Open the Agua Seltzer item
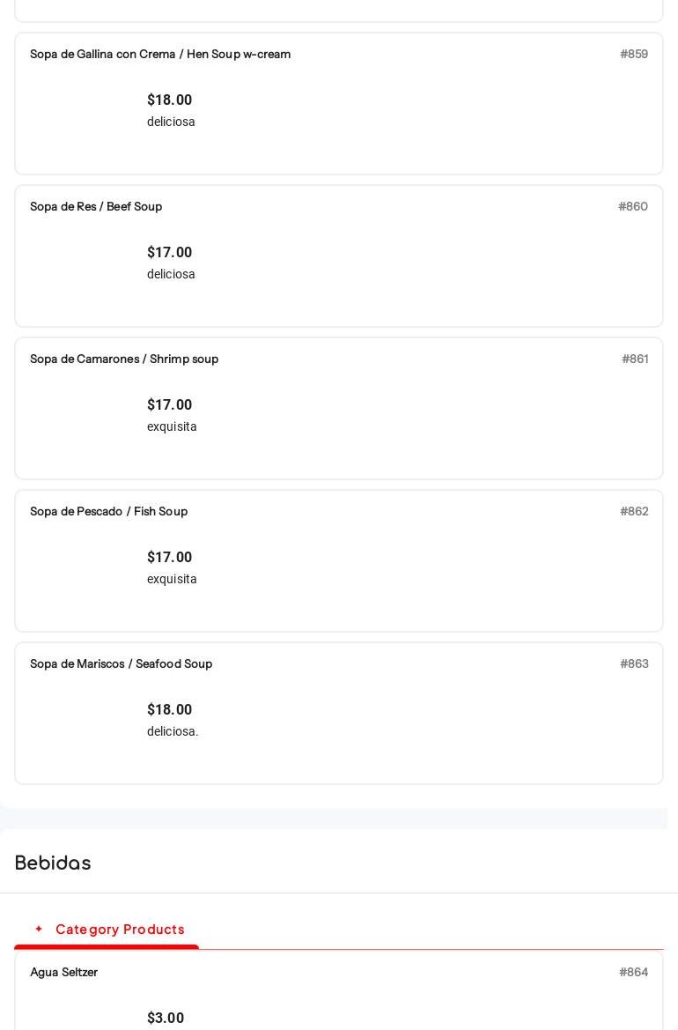This screenshot has width=678, height=1030. (63, 973)
